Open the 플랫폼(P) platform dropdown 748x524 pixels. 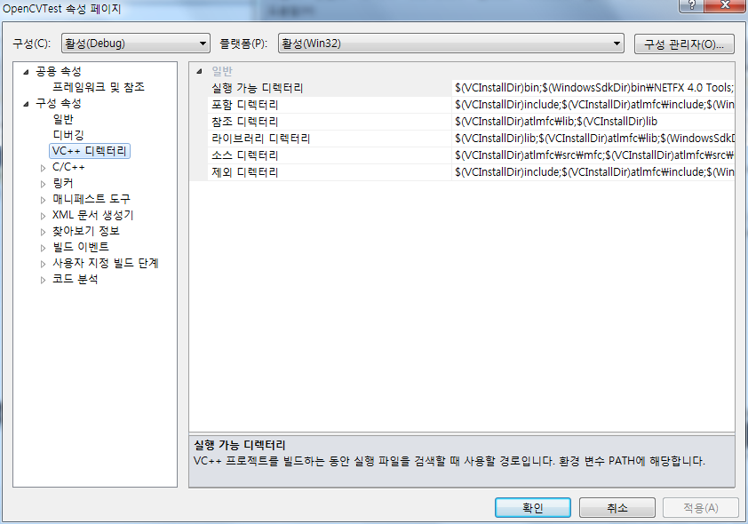pyautogui.click(x=614, y=43)
